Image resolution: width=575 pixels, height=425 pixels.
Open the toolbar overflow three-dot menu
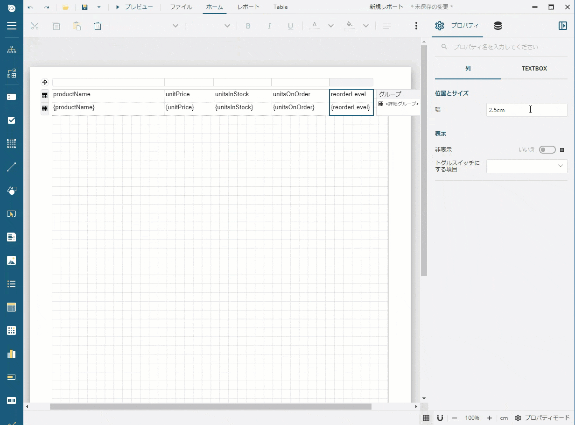point(416,26)
